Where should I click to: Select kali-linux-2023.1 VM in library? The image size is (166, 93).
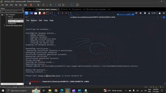coord(15,21)
